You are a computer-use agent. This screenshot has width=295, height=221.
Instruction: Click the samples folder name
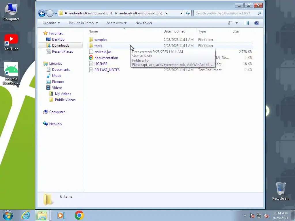click(101, 40)
